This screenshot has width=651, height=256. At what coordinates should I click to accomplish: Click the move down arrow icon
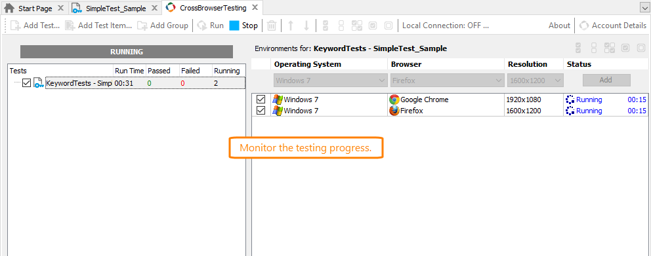click(306, 26)
